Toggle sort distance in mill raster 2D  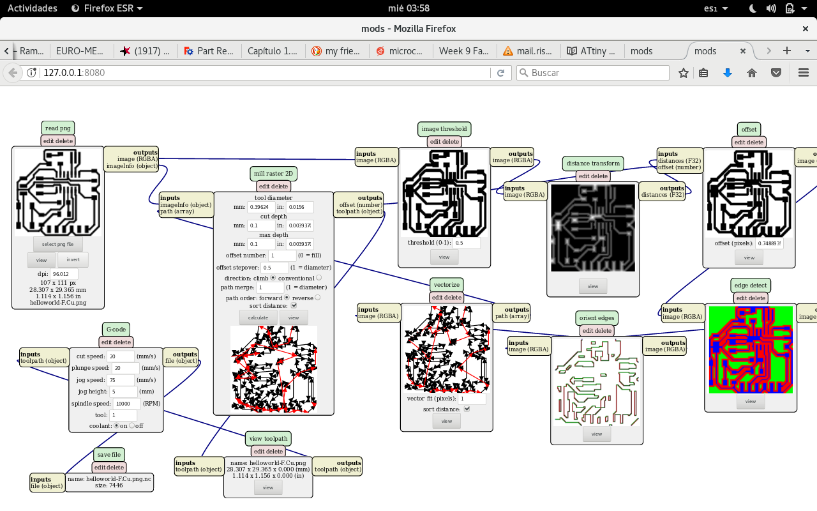[x=294, y=306]
